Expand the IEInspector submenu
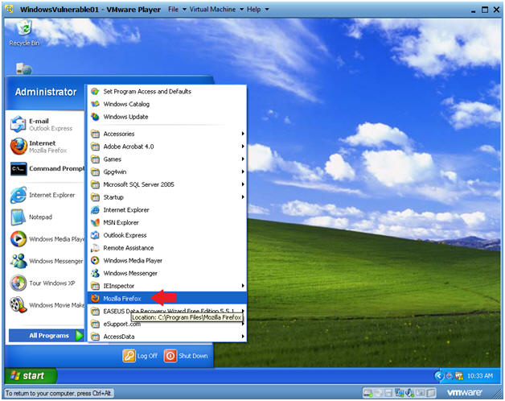The width and height of the screenshot is (505, 401). [x=166, y=286]
